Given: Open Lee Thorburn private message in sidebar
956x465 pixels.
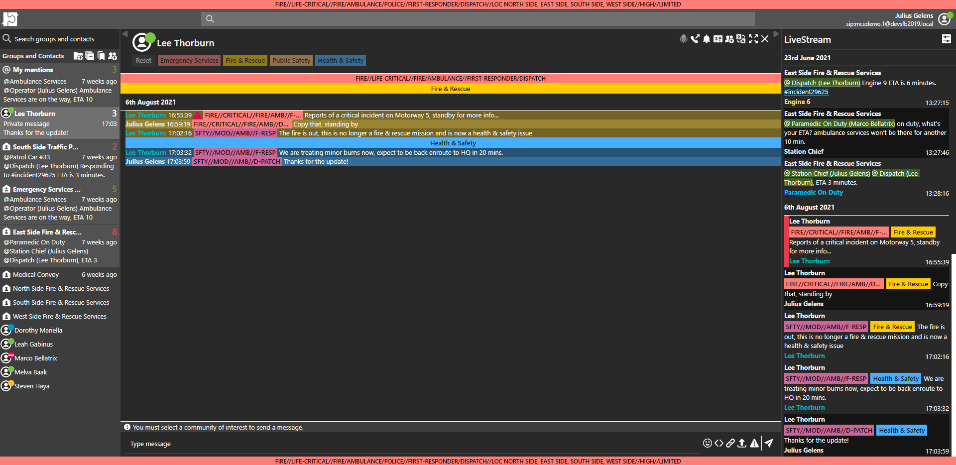Looking at the screenshot, I should coord(60,122).
